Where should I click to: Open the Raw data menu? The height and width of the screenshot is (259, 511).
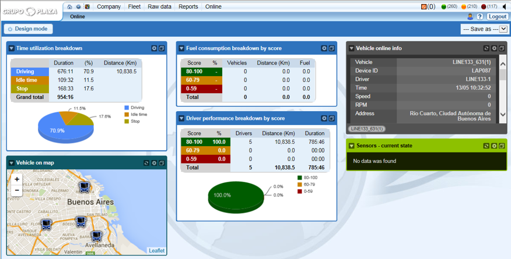pos(159,6)
